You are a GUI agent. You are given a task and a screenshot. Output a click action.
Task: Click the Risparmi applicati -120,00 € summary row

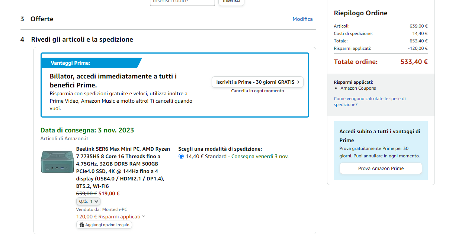click(381, 48)
